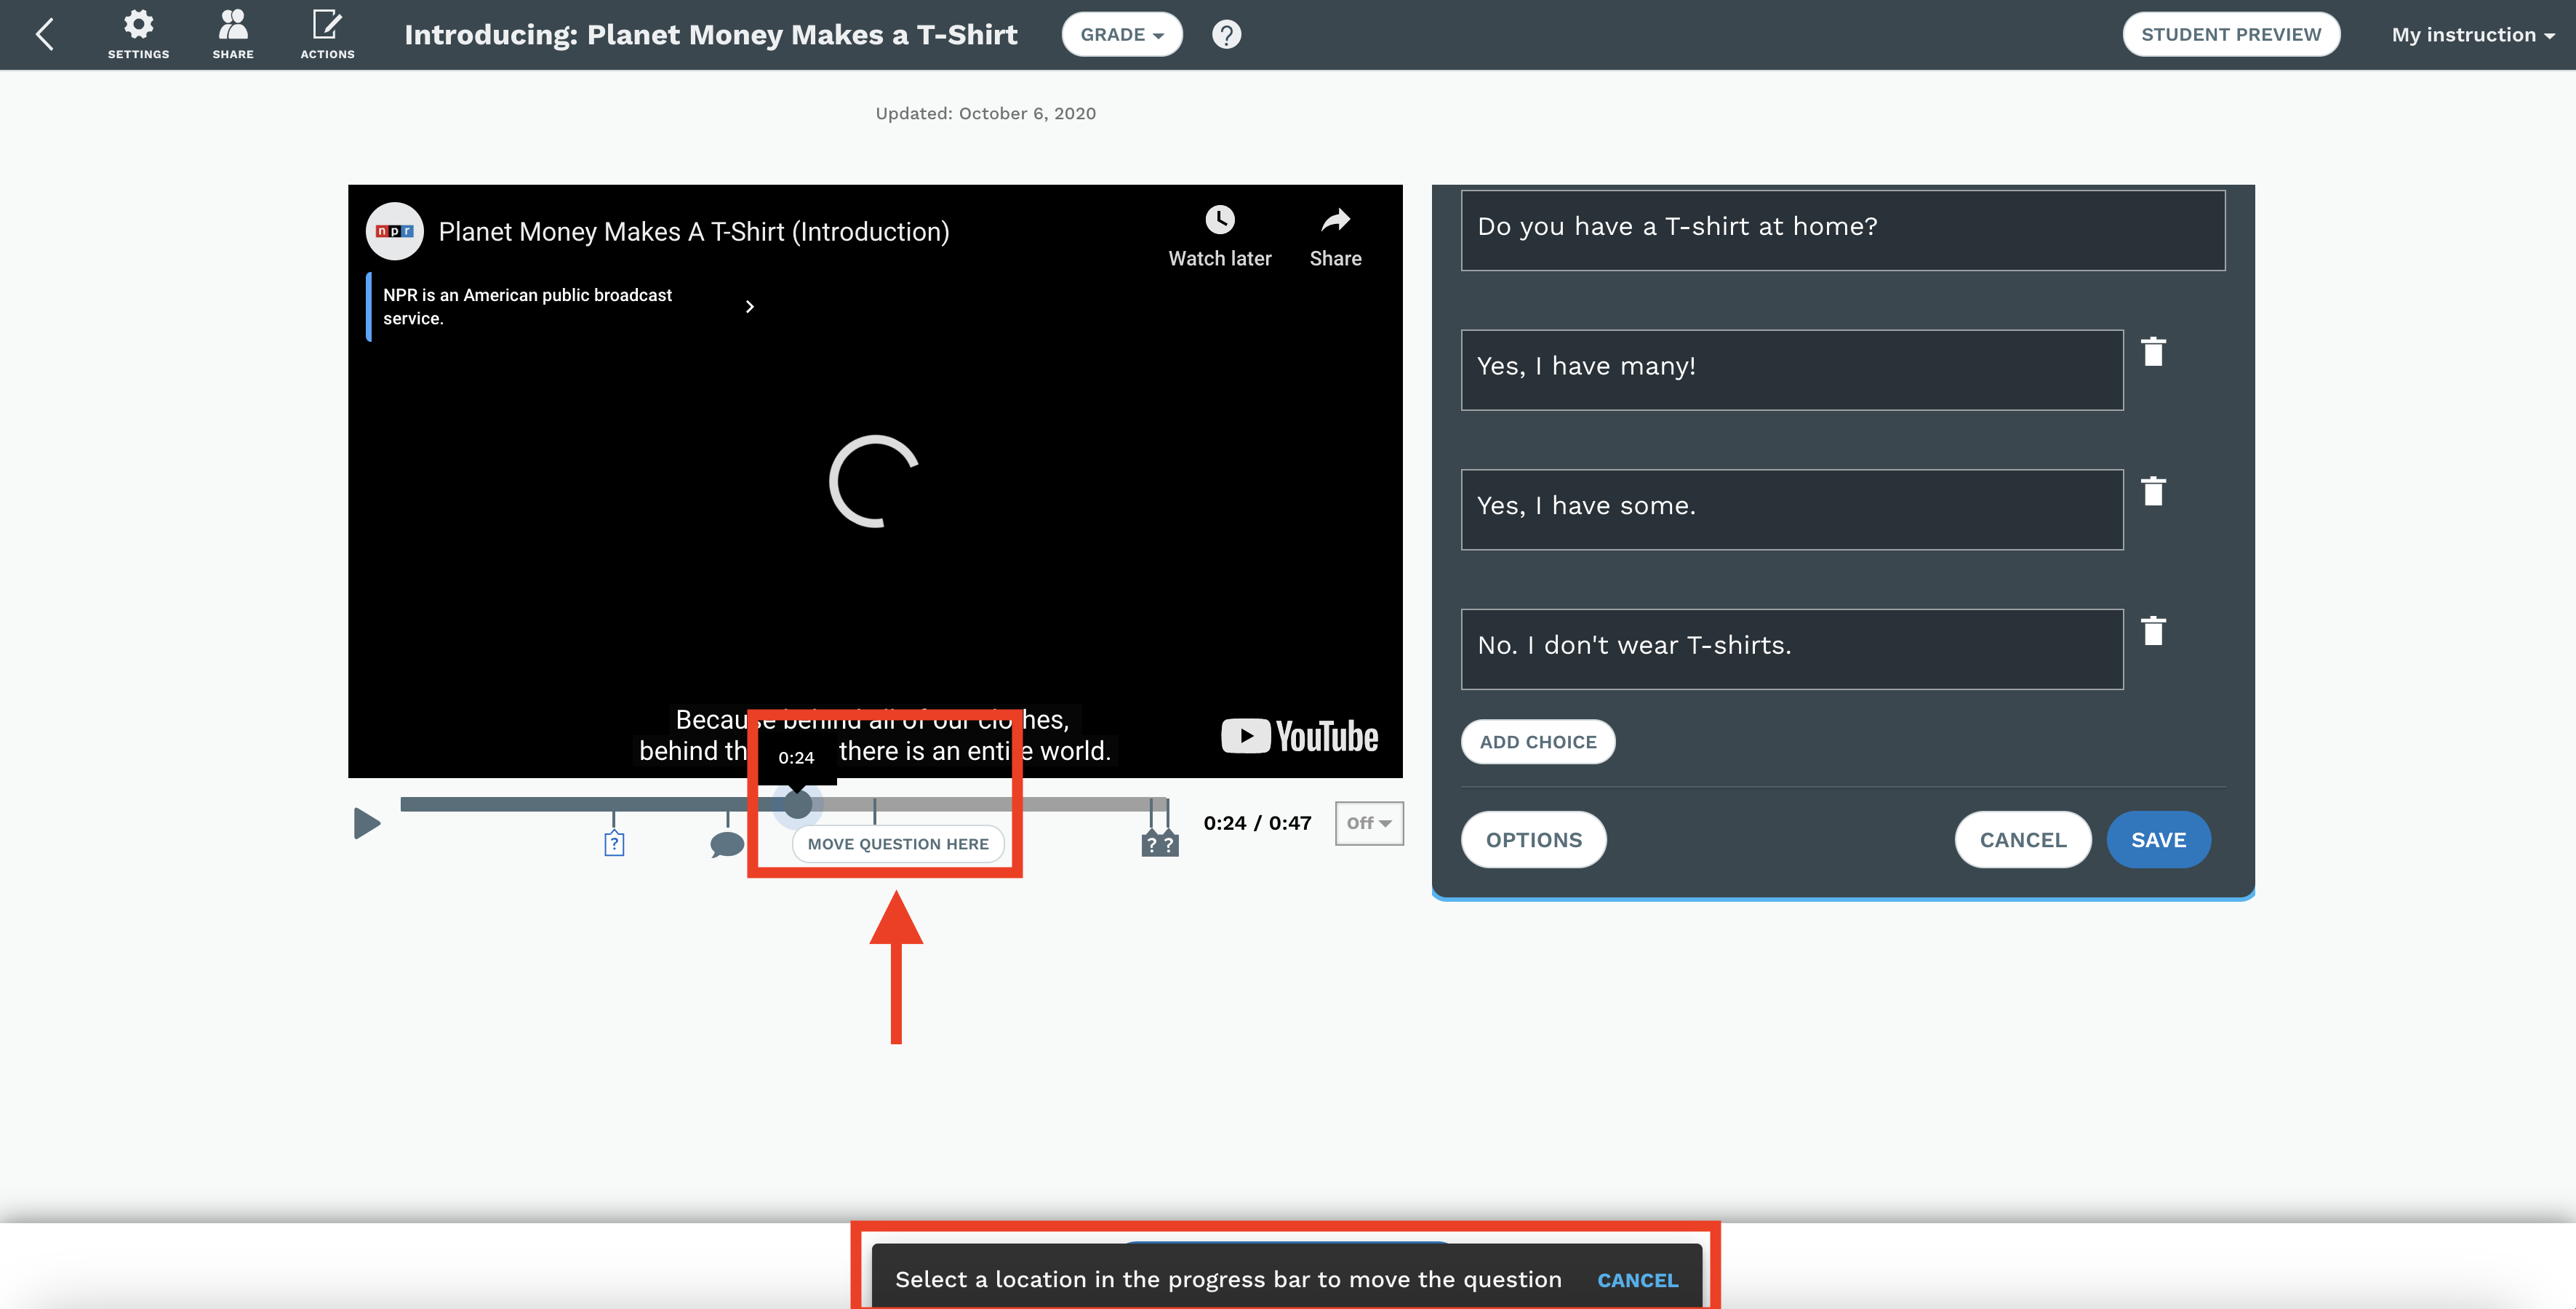This screenshot has width=2576, height=1309.
Task: Select the comment bubble marker on timeline
Action: click(x=727, y=845)
